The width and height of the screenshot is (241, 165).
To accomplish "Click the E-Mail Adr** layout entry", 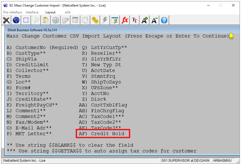I will tap(29, 128).
